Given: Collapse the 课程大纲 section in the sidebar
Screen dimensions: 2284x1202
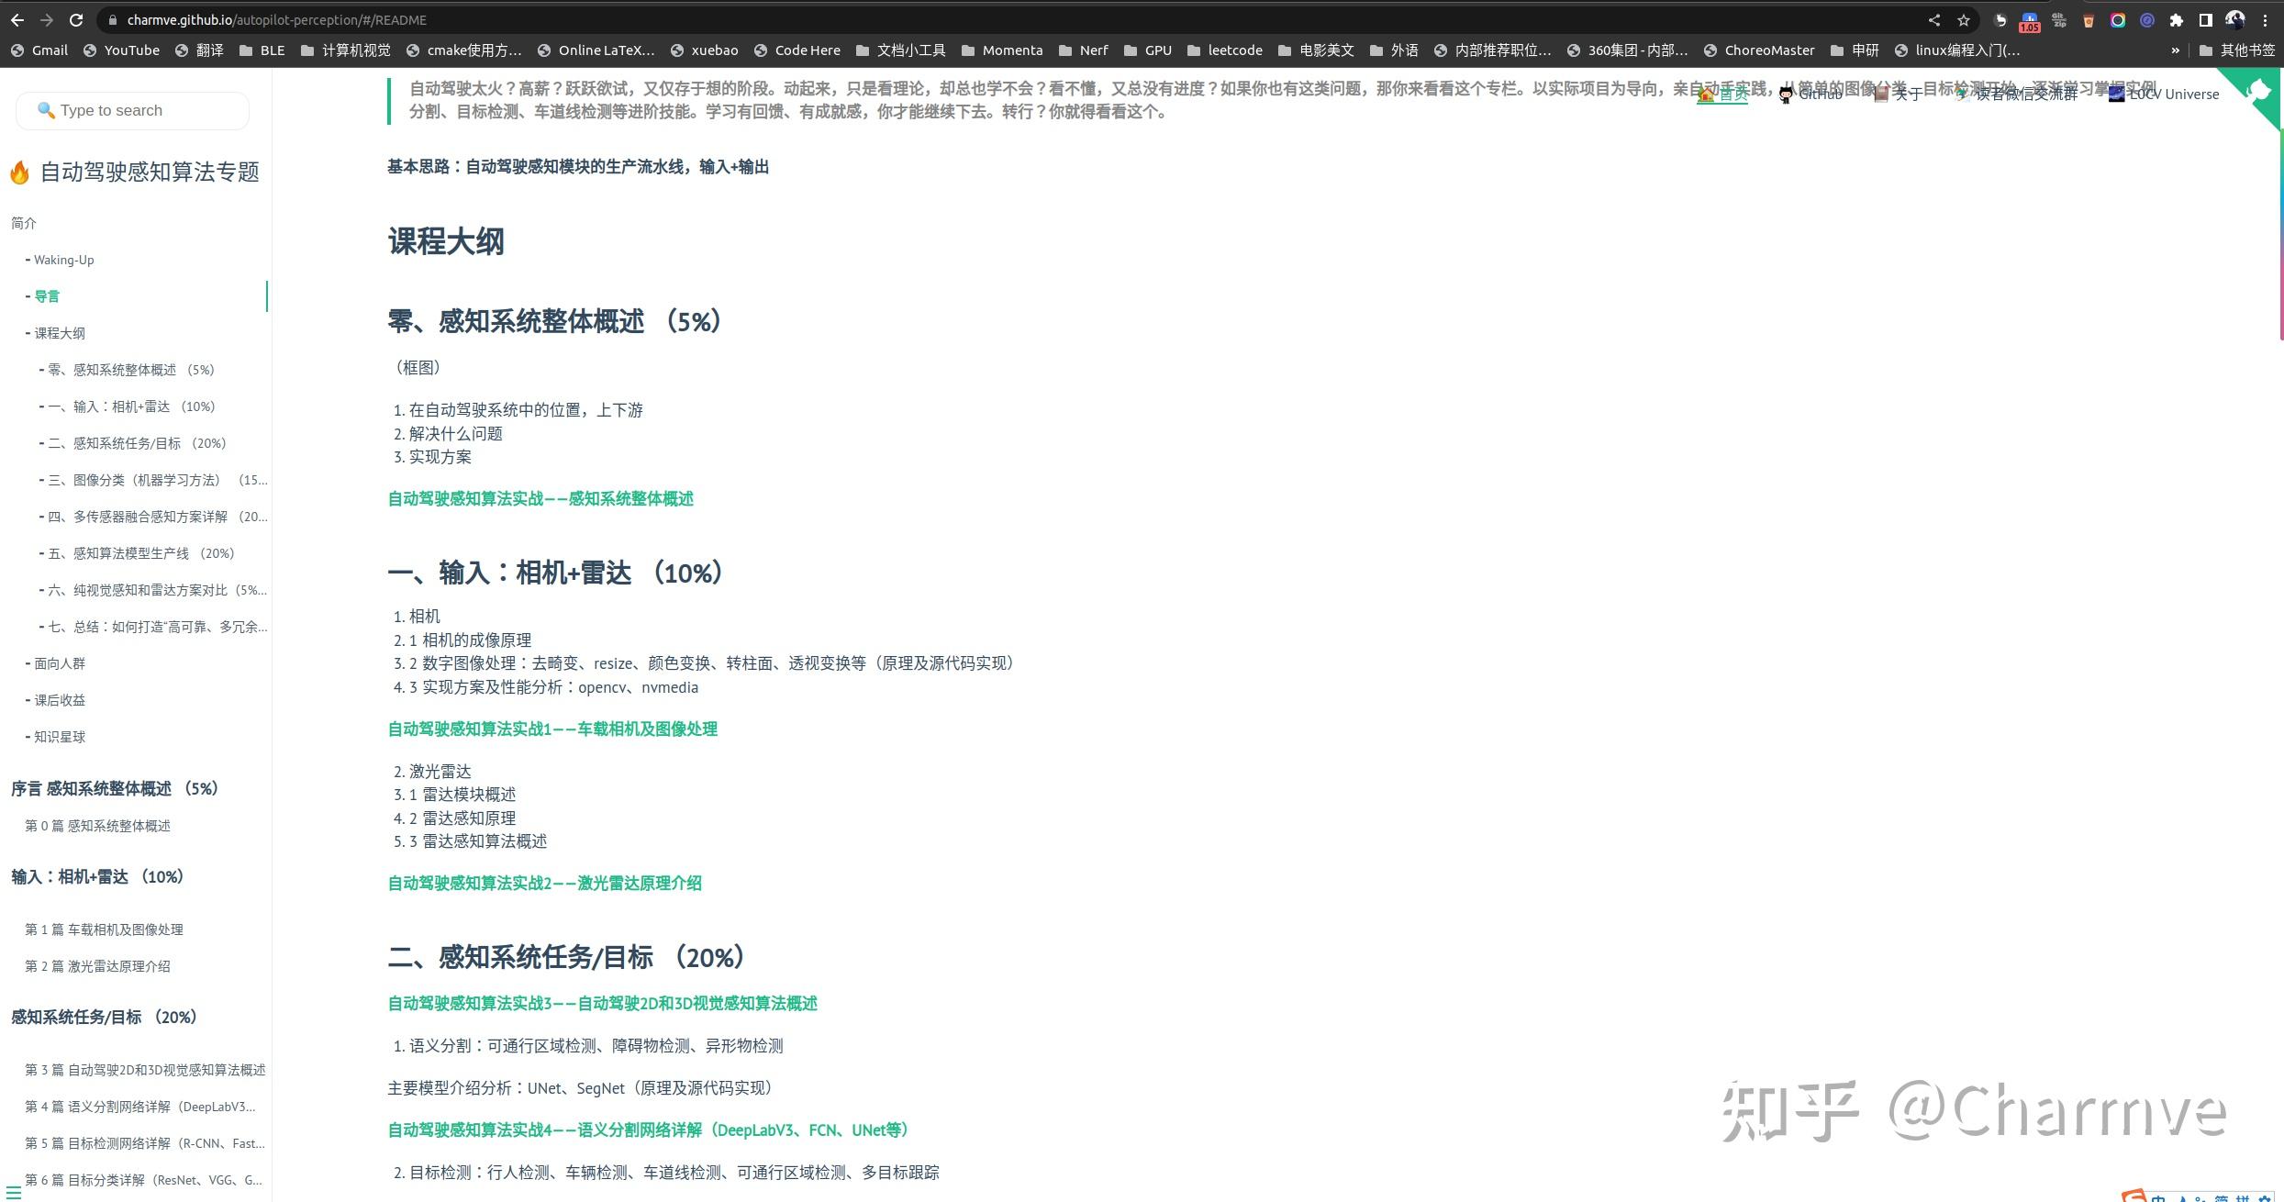Looking at the screenshot, I should 28,333.
